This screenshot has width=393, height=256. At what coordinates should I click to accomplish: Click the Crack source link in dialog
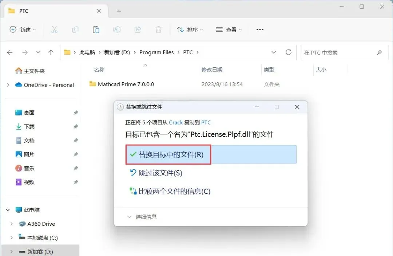point(176,123)
